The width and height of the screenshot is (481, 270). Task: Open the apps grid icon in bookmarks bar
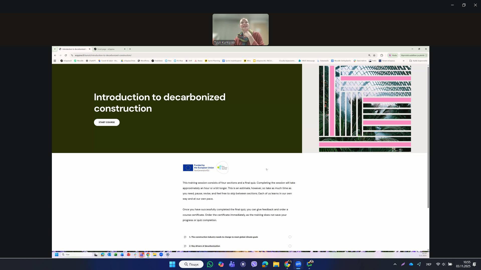point(55,61)
